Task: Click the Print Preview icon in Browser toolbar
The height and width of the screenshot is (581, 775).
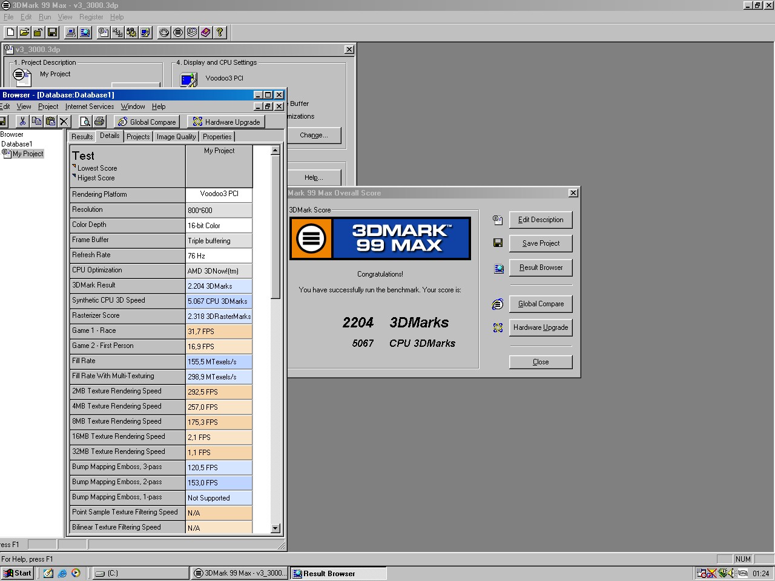Action: click(x=85, y=122)
